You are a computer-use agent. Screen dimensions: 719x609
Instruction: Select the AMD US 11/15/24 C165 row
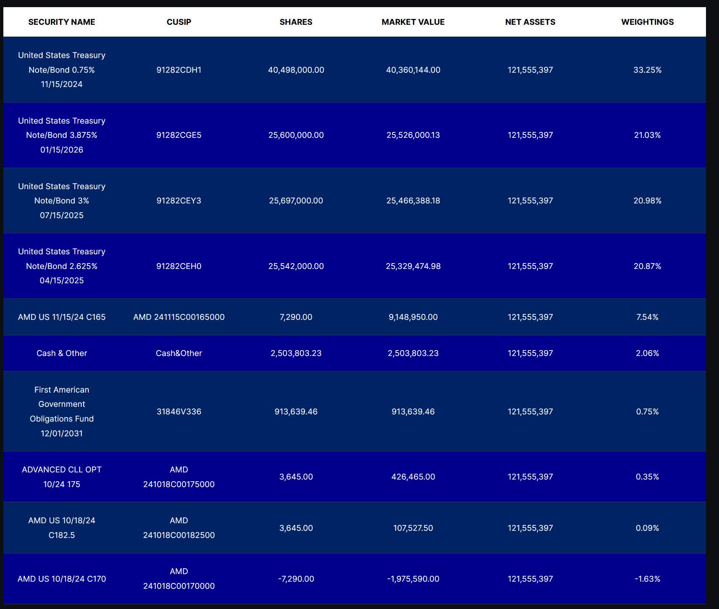[x=359, y=317]
